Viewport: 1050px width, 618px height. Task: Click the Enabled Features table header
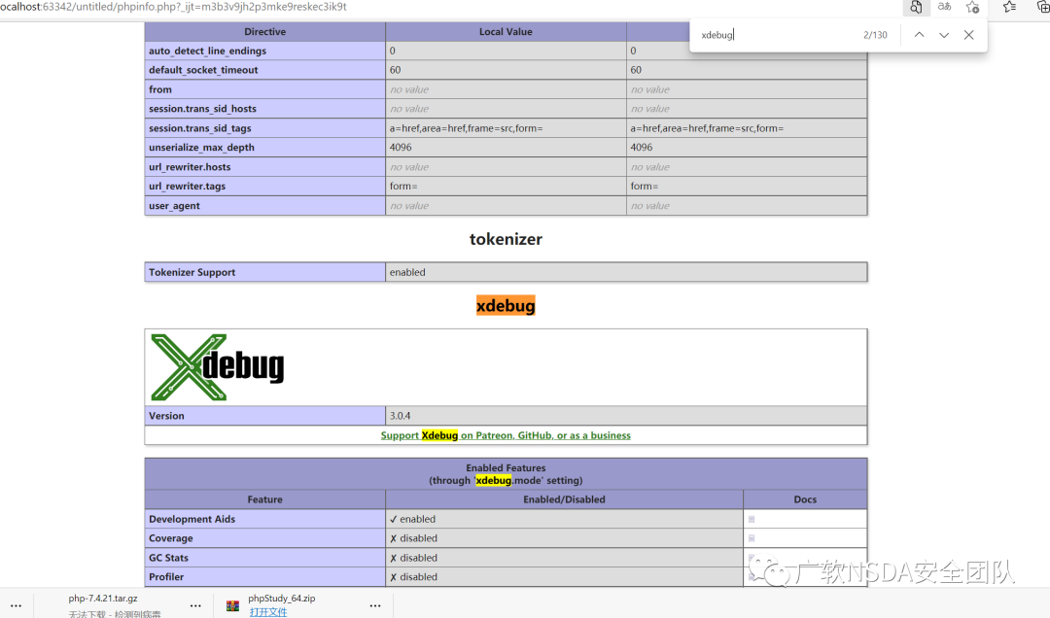pyautogui.click(x=506, y=474)
